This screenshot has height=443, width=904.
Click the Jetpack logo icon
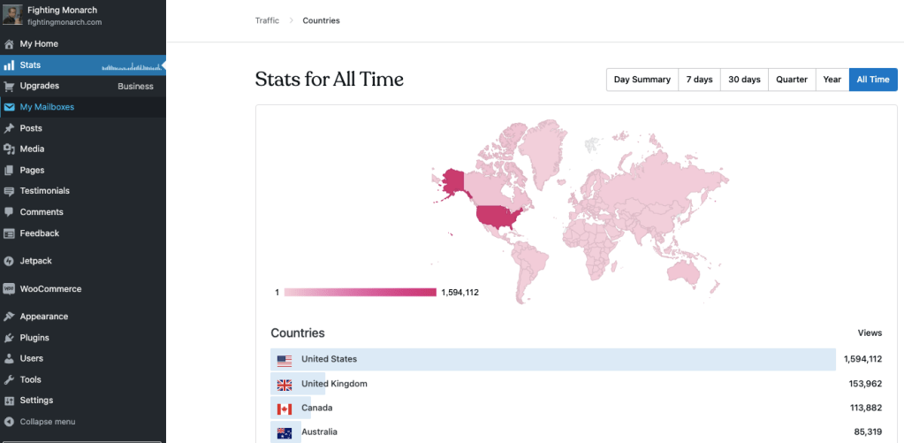[x=9, y=261]
